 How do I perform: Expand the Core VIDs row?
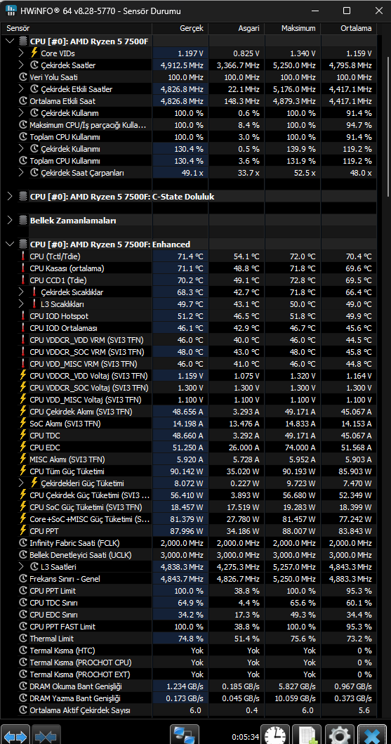[x=21, y=53]
